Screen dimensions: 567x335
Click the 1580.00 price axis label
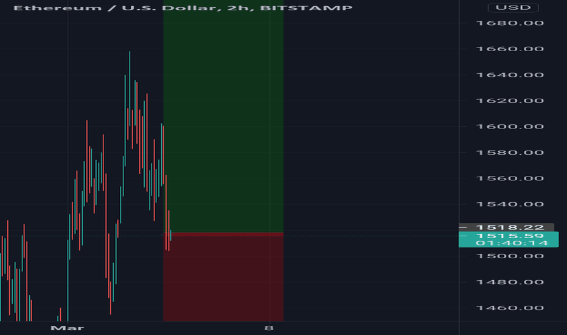point(510,152)
